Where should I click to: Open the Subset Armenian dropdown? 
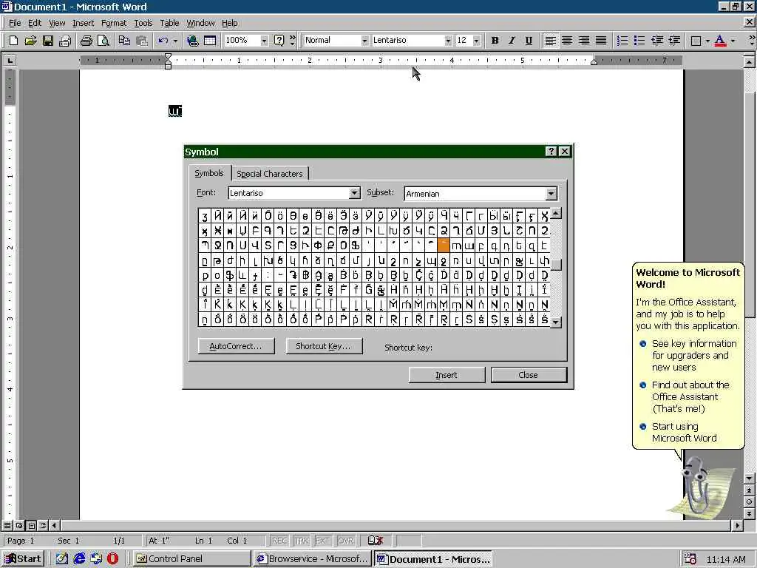tap(551, 194)
